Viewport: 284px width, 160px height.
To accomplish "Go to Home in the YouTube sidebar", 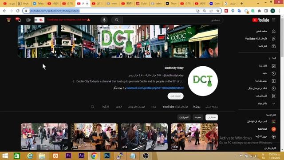I will click(x=265, y=31).
